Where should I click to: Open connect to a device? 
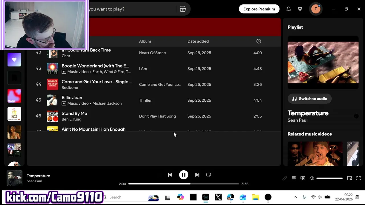pos(303,178)
